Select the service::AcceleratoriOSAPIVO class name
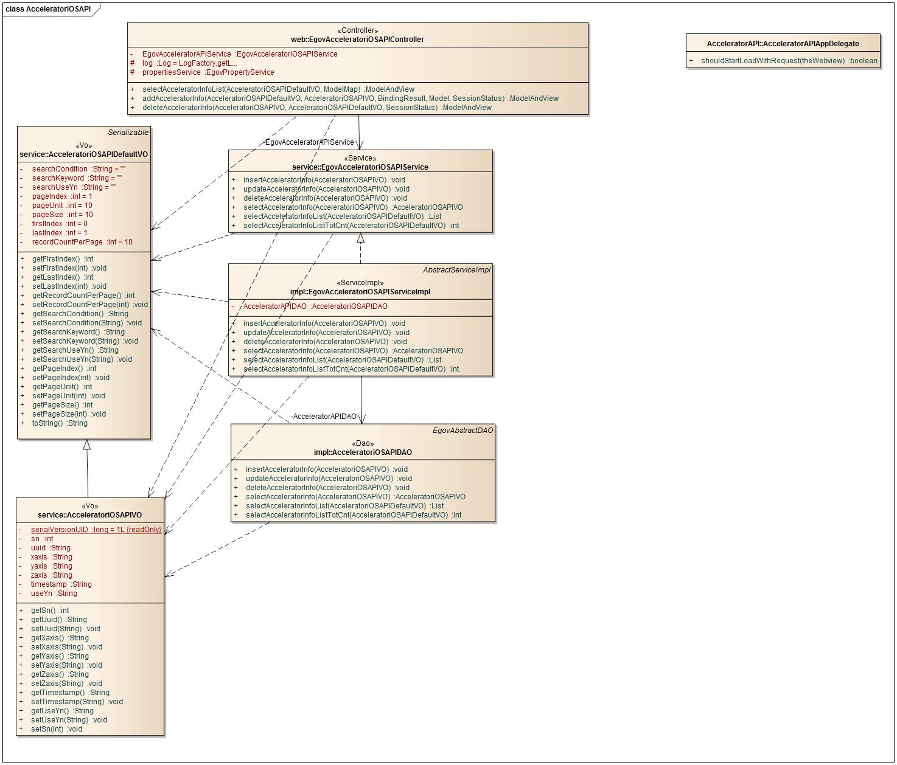Screen dimensions: 897x765 (89, 515)
